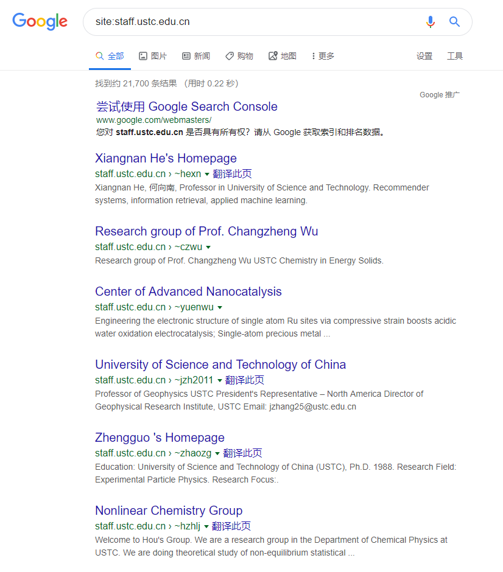Open the 更多 (More) menu

[323, 56]
